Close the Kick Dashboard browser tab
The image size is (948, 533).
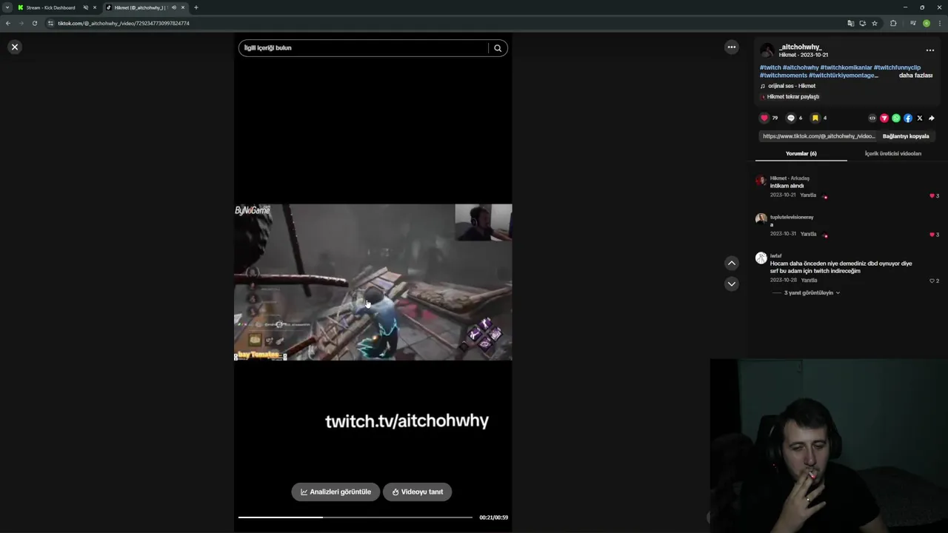95,7
